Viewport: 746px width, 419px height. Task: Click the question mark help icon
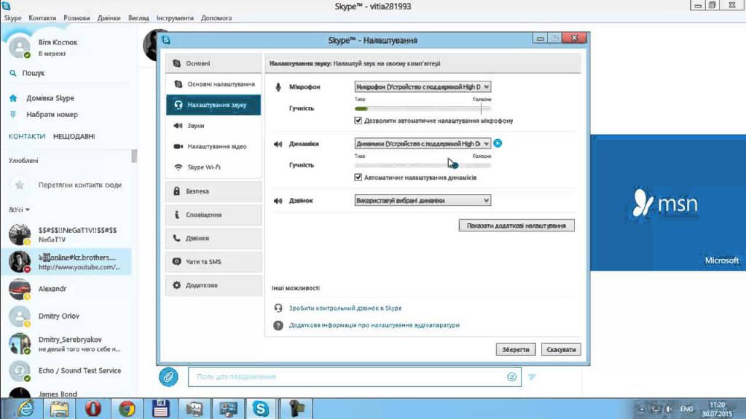(278, 325)
